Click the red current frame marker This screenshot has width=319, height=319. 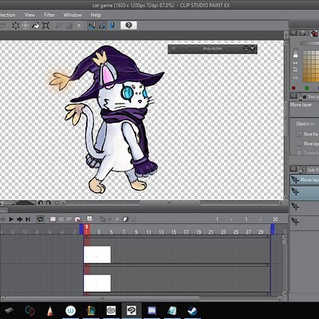click(87, 229)
